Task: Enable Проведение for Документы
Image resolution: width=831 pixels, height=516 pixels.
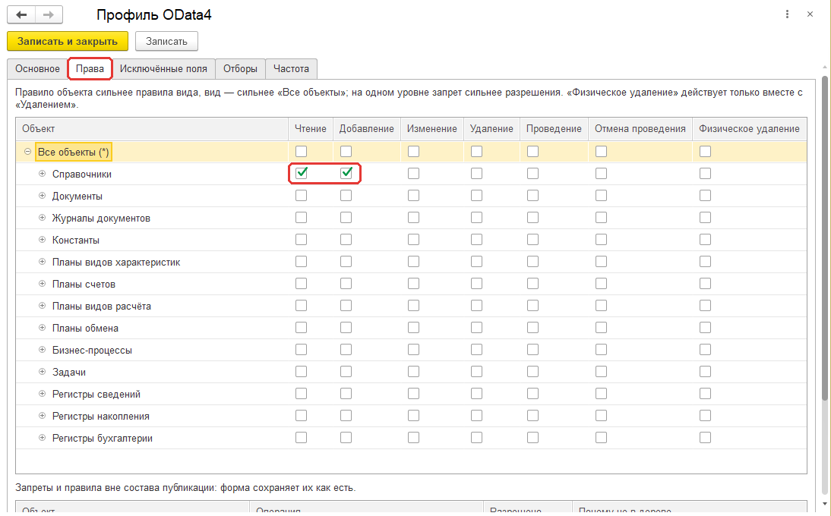Action: pos(532,196)
